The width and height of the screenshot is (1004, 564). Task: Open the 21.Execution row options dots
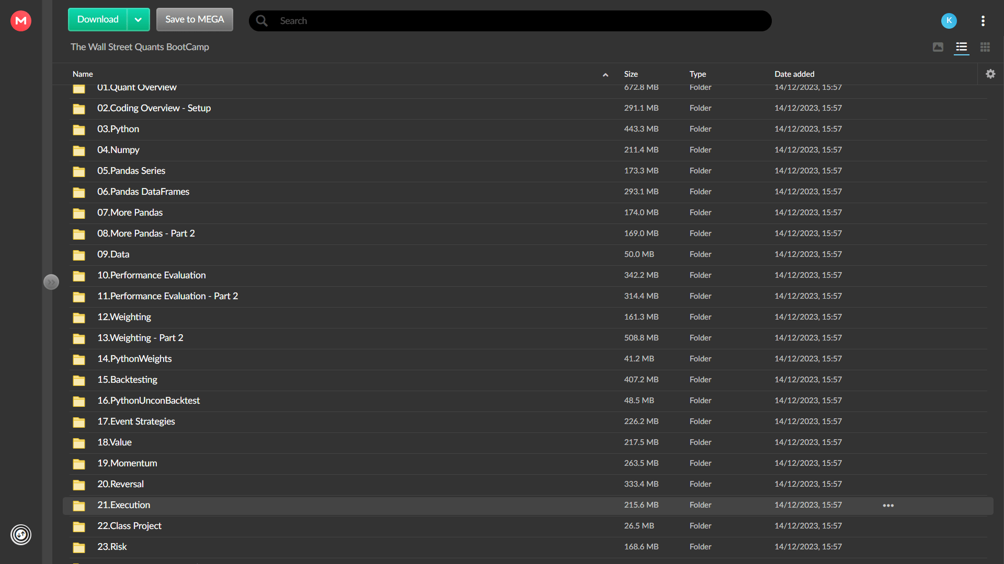point(888,505)
